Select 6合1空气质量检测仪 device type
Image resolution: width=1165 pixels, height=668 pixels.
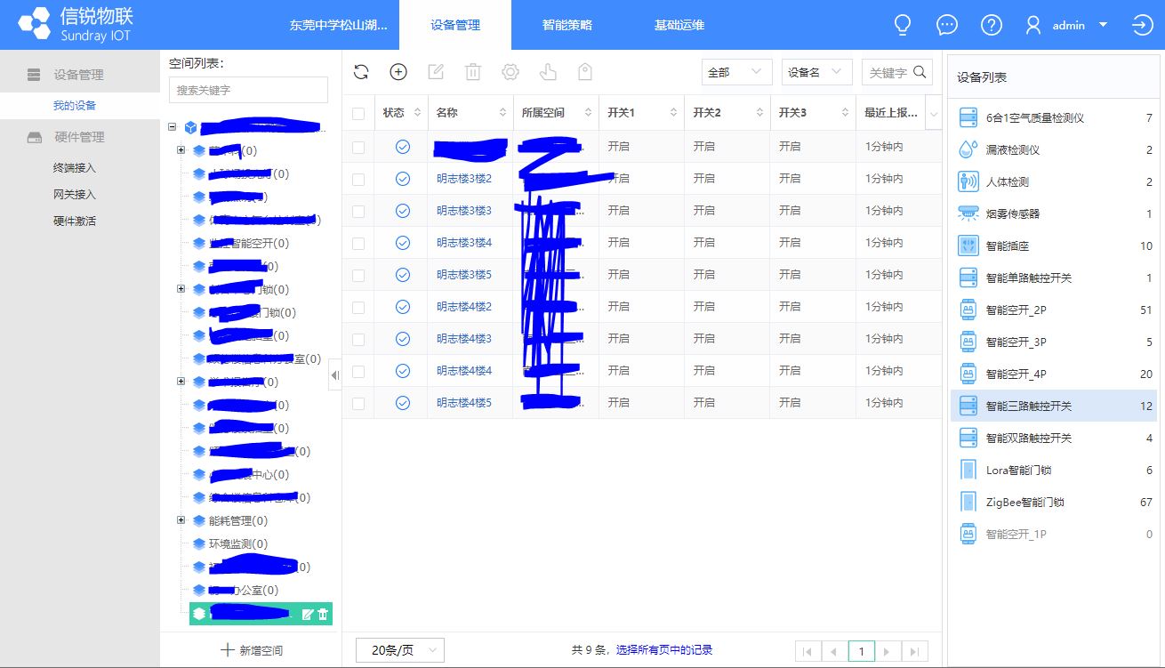[1054, 117]
